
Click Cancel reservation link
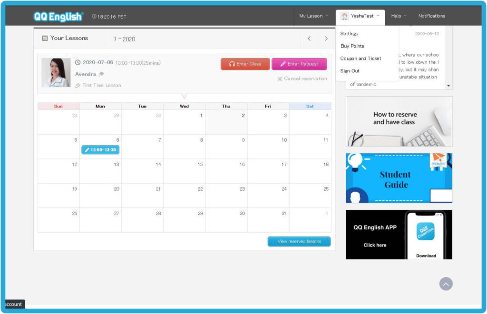(302, 79)
